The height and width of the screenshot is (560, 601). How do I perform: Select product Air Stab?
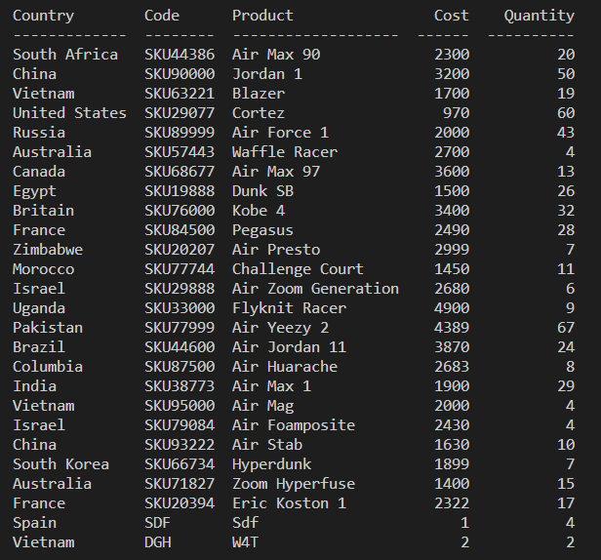(x=267, y=445)
